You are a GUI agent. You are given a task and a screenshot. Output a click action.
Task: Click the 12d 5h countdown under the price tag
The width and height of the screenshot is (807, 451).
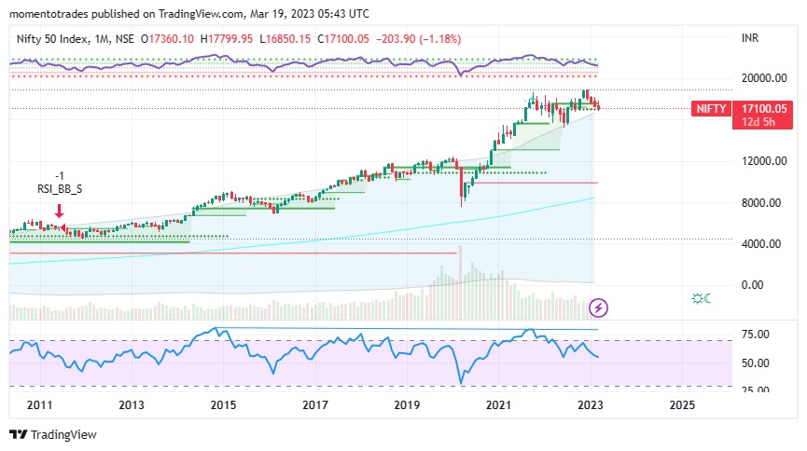[x=758, y=122]
